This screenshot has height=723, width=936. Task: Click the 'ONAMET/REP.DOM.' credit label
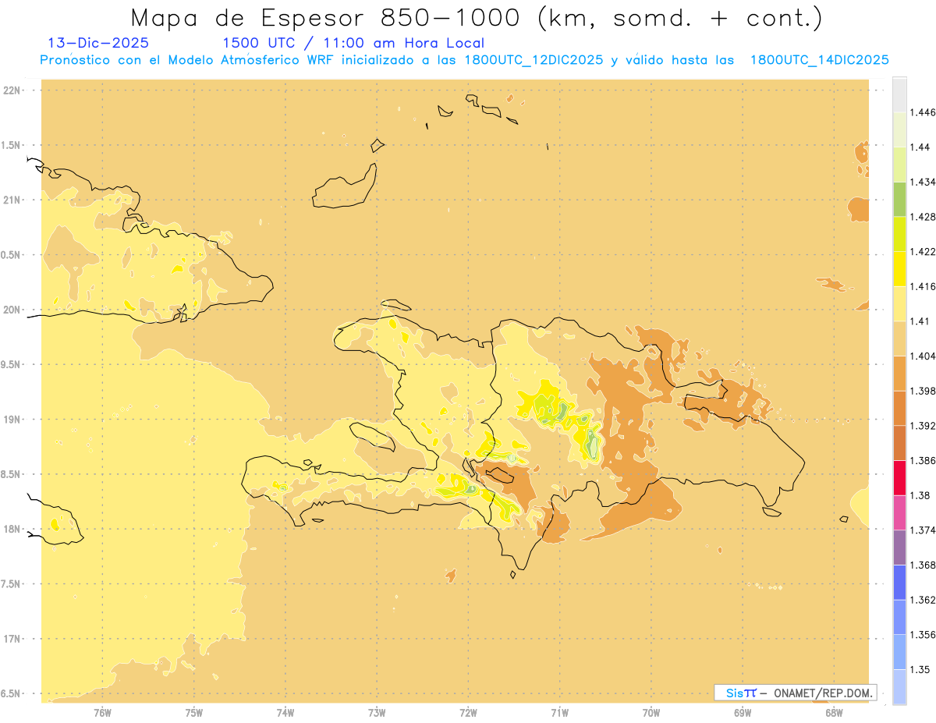tap(822, 693)
